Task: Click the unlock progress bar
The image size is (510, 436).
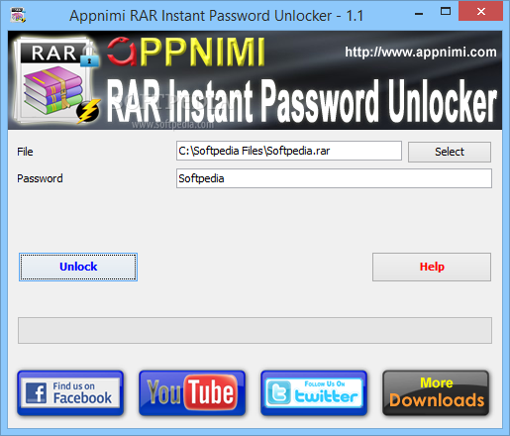Action: point(255,330)
